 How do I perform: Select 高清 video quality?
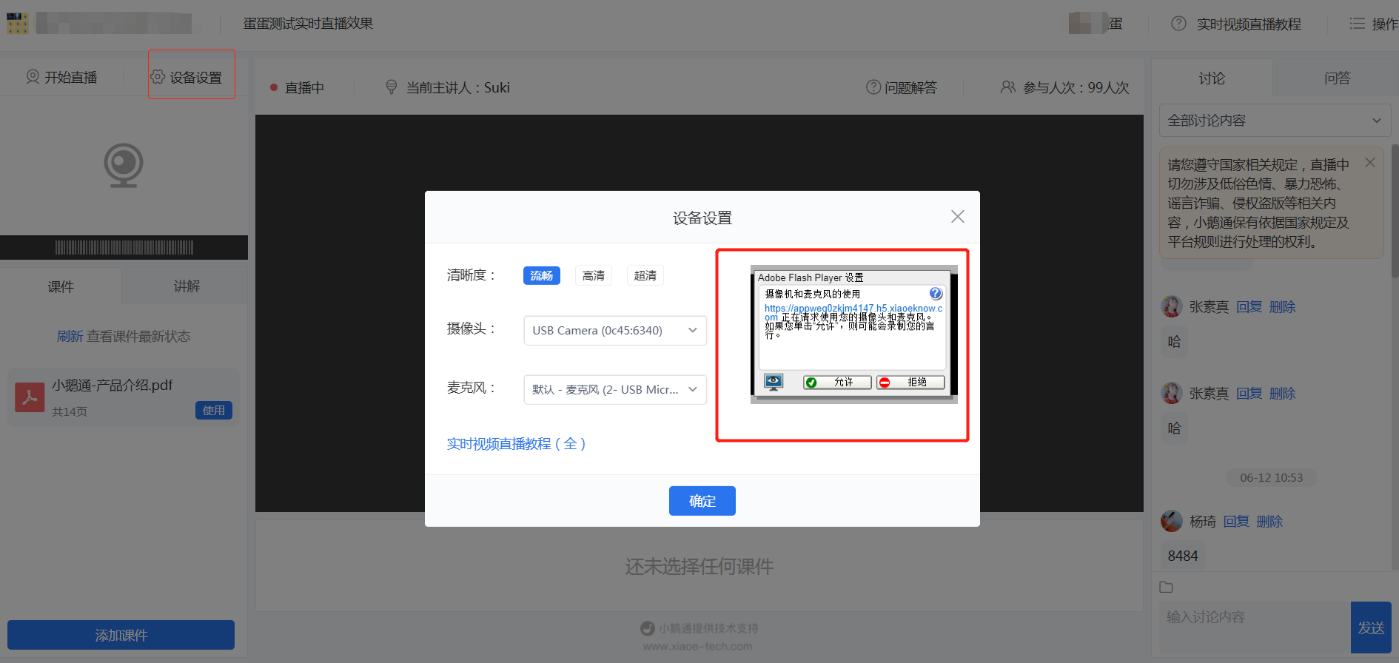pyautogui.click(x=593, y=276)
